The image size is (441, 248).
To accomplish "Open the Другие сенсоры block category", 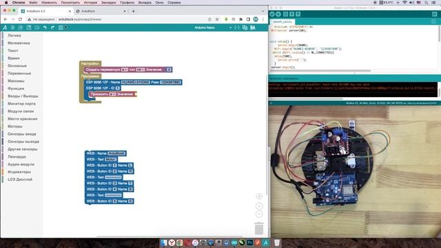I will [x=23, y=149].
